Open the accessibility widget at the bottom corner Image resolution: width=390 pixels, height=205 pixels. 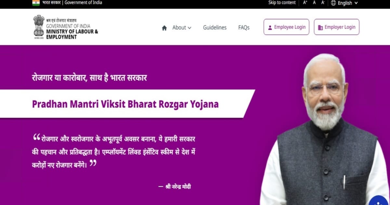[379, 201]
